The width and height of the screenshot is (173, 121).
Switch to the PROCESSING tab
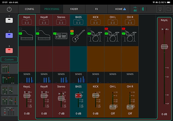point(52,9)
